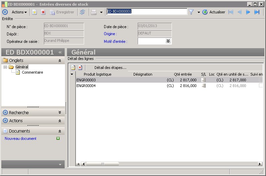Screen dimensions: 266x176
Task: Click the Opérateur de saisie field
Action: click(64, 41)
